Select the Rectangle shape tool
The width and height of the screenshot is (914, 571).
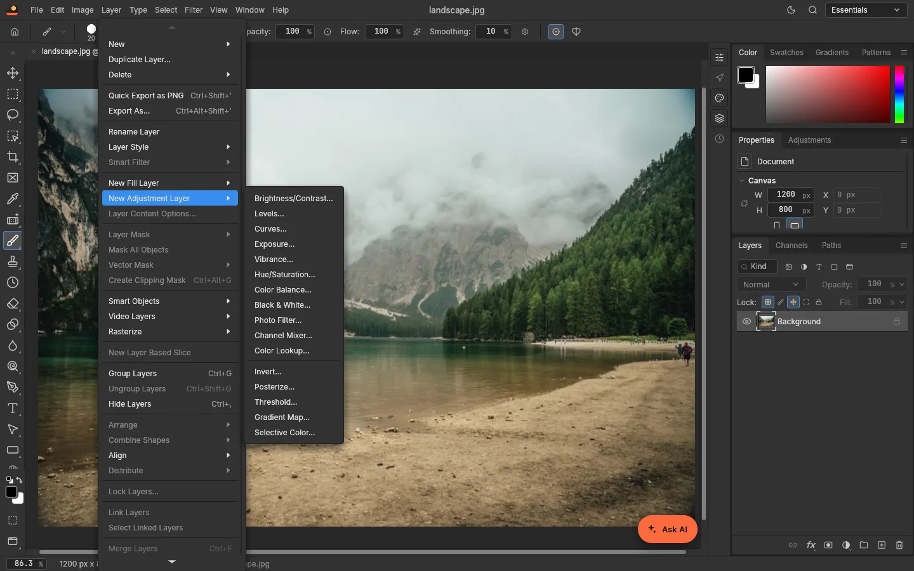[x=13, y=450]
